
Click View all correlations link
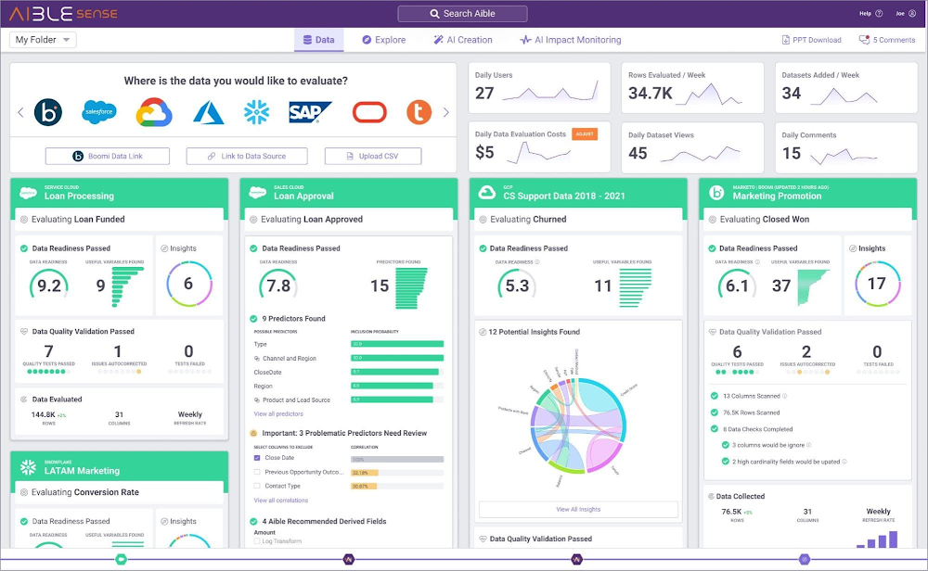point(280,501)
